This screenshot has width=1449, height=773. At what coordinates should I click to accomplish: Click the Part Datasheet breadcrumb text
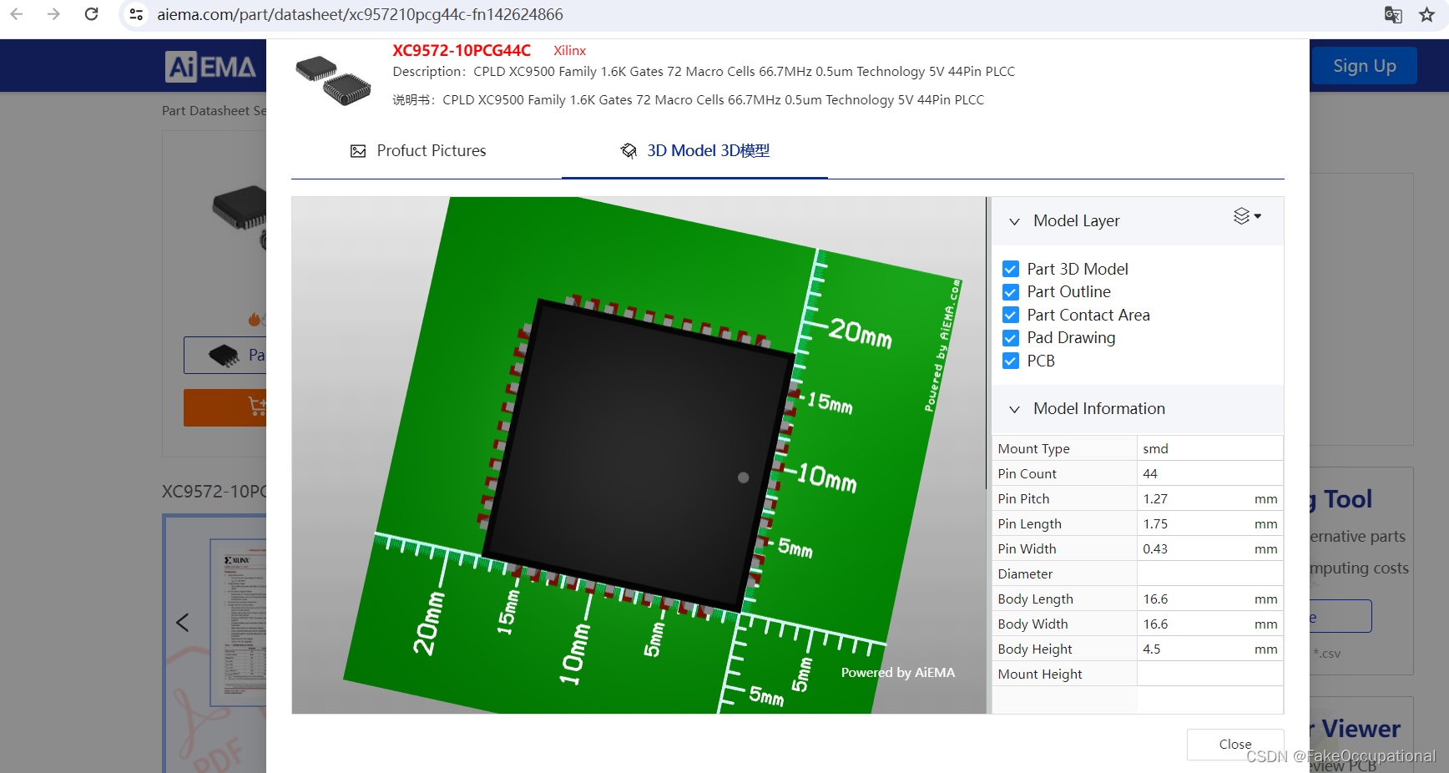214,111
